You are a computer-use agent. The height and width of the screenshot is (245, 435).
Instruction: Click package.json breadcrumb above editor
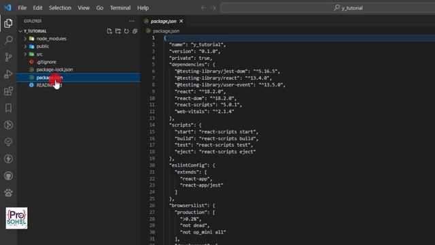(x=166, y=31)
